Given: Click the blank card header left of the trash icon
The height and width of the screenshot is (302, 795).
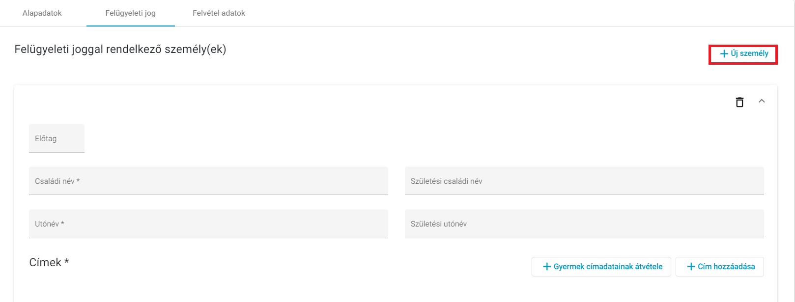Looking at the screenshot, I should [373, 102].
